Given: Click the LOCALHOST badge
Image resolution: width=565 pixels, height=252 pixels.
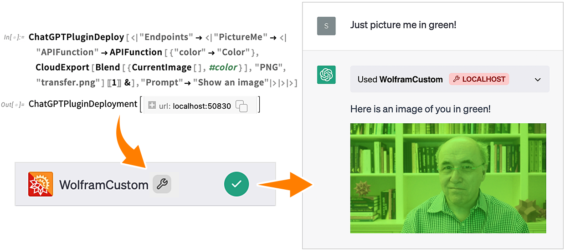Looking at the screenshot, I should 479,79.
